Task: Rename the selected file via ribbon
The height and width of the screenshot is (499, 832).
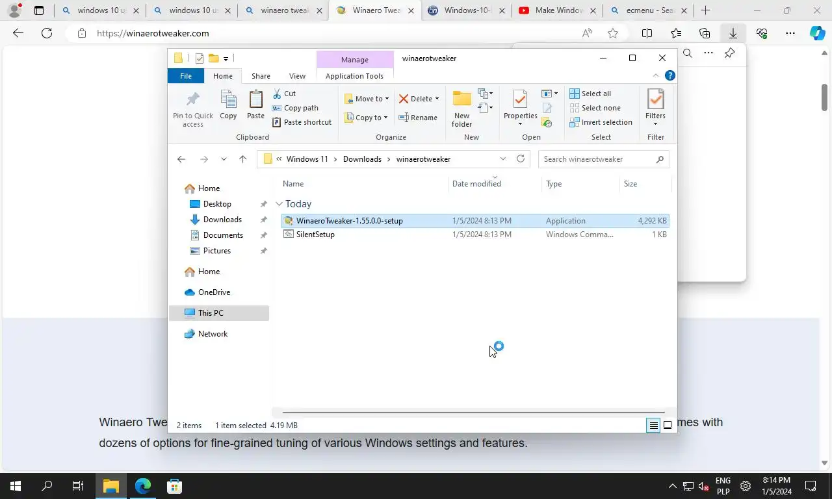Action: point(417,118)
